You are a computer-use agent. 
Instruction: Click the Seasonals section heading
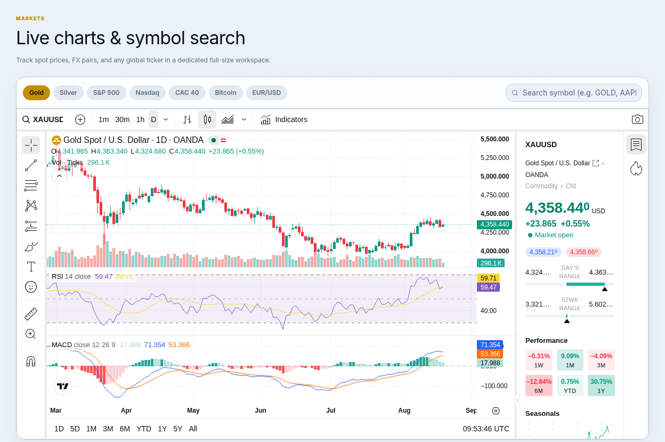pyautogui.click(x=542, y=413)
